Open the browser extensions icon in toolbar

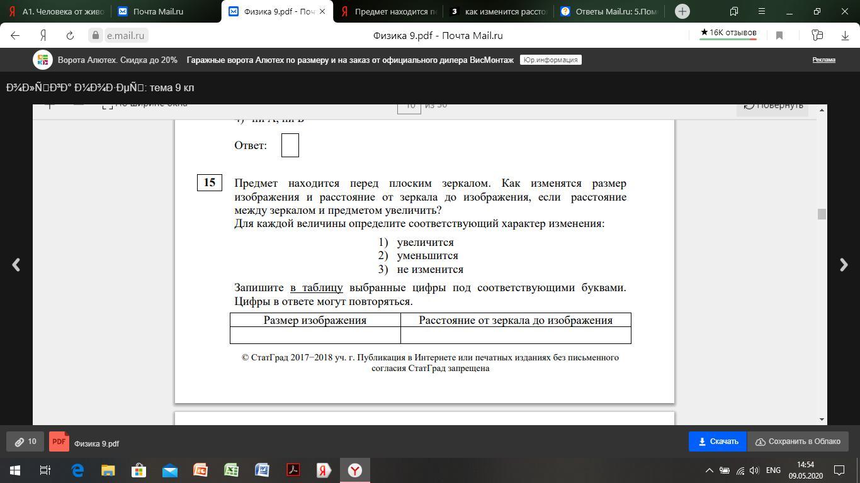(817, 36)
